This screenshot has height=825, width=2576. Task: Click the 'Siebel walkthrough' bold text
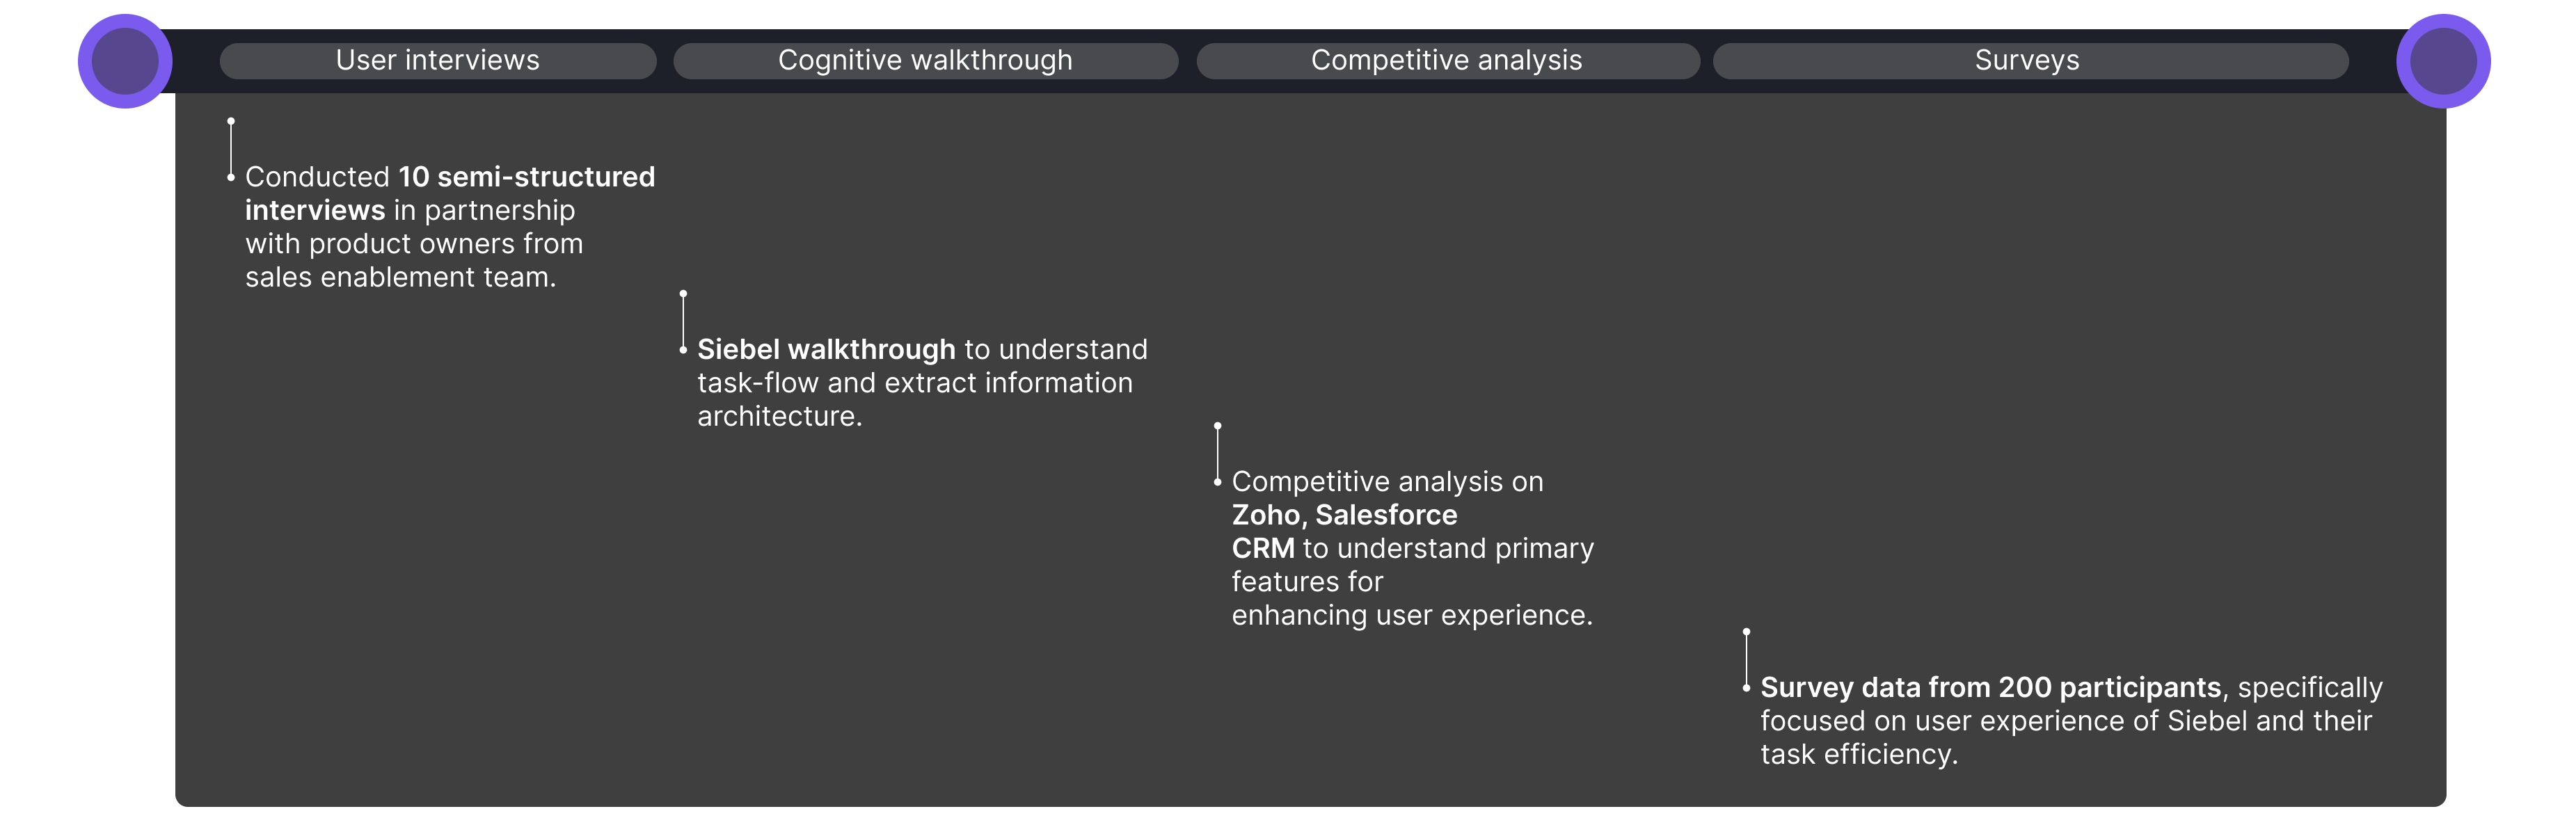826,350
